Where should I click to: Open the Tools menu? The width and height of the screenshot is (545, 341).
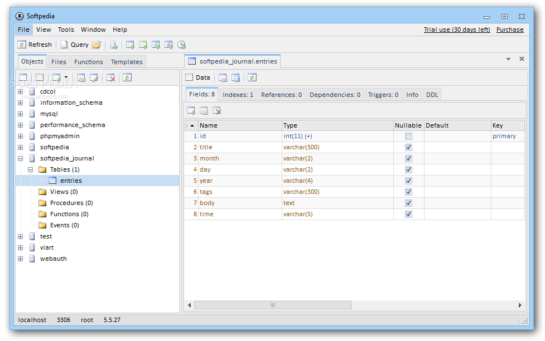pos(66,30)
